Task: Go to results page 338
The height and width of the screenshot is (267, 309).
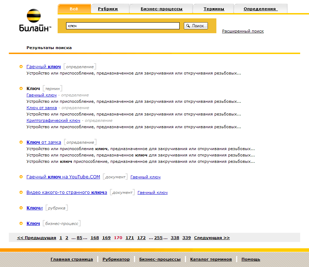Action: pos(175,238)
